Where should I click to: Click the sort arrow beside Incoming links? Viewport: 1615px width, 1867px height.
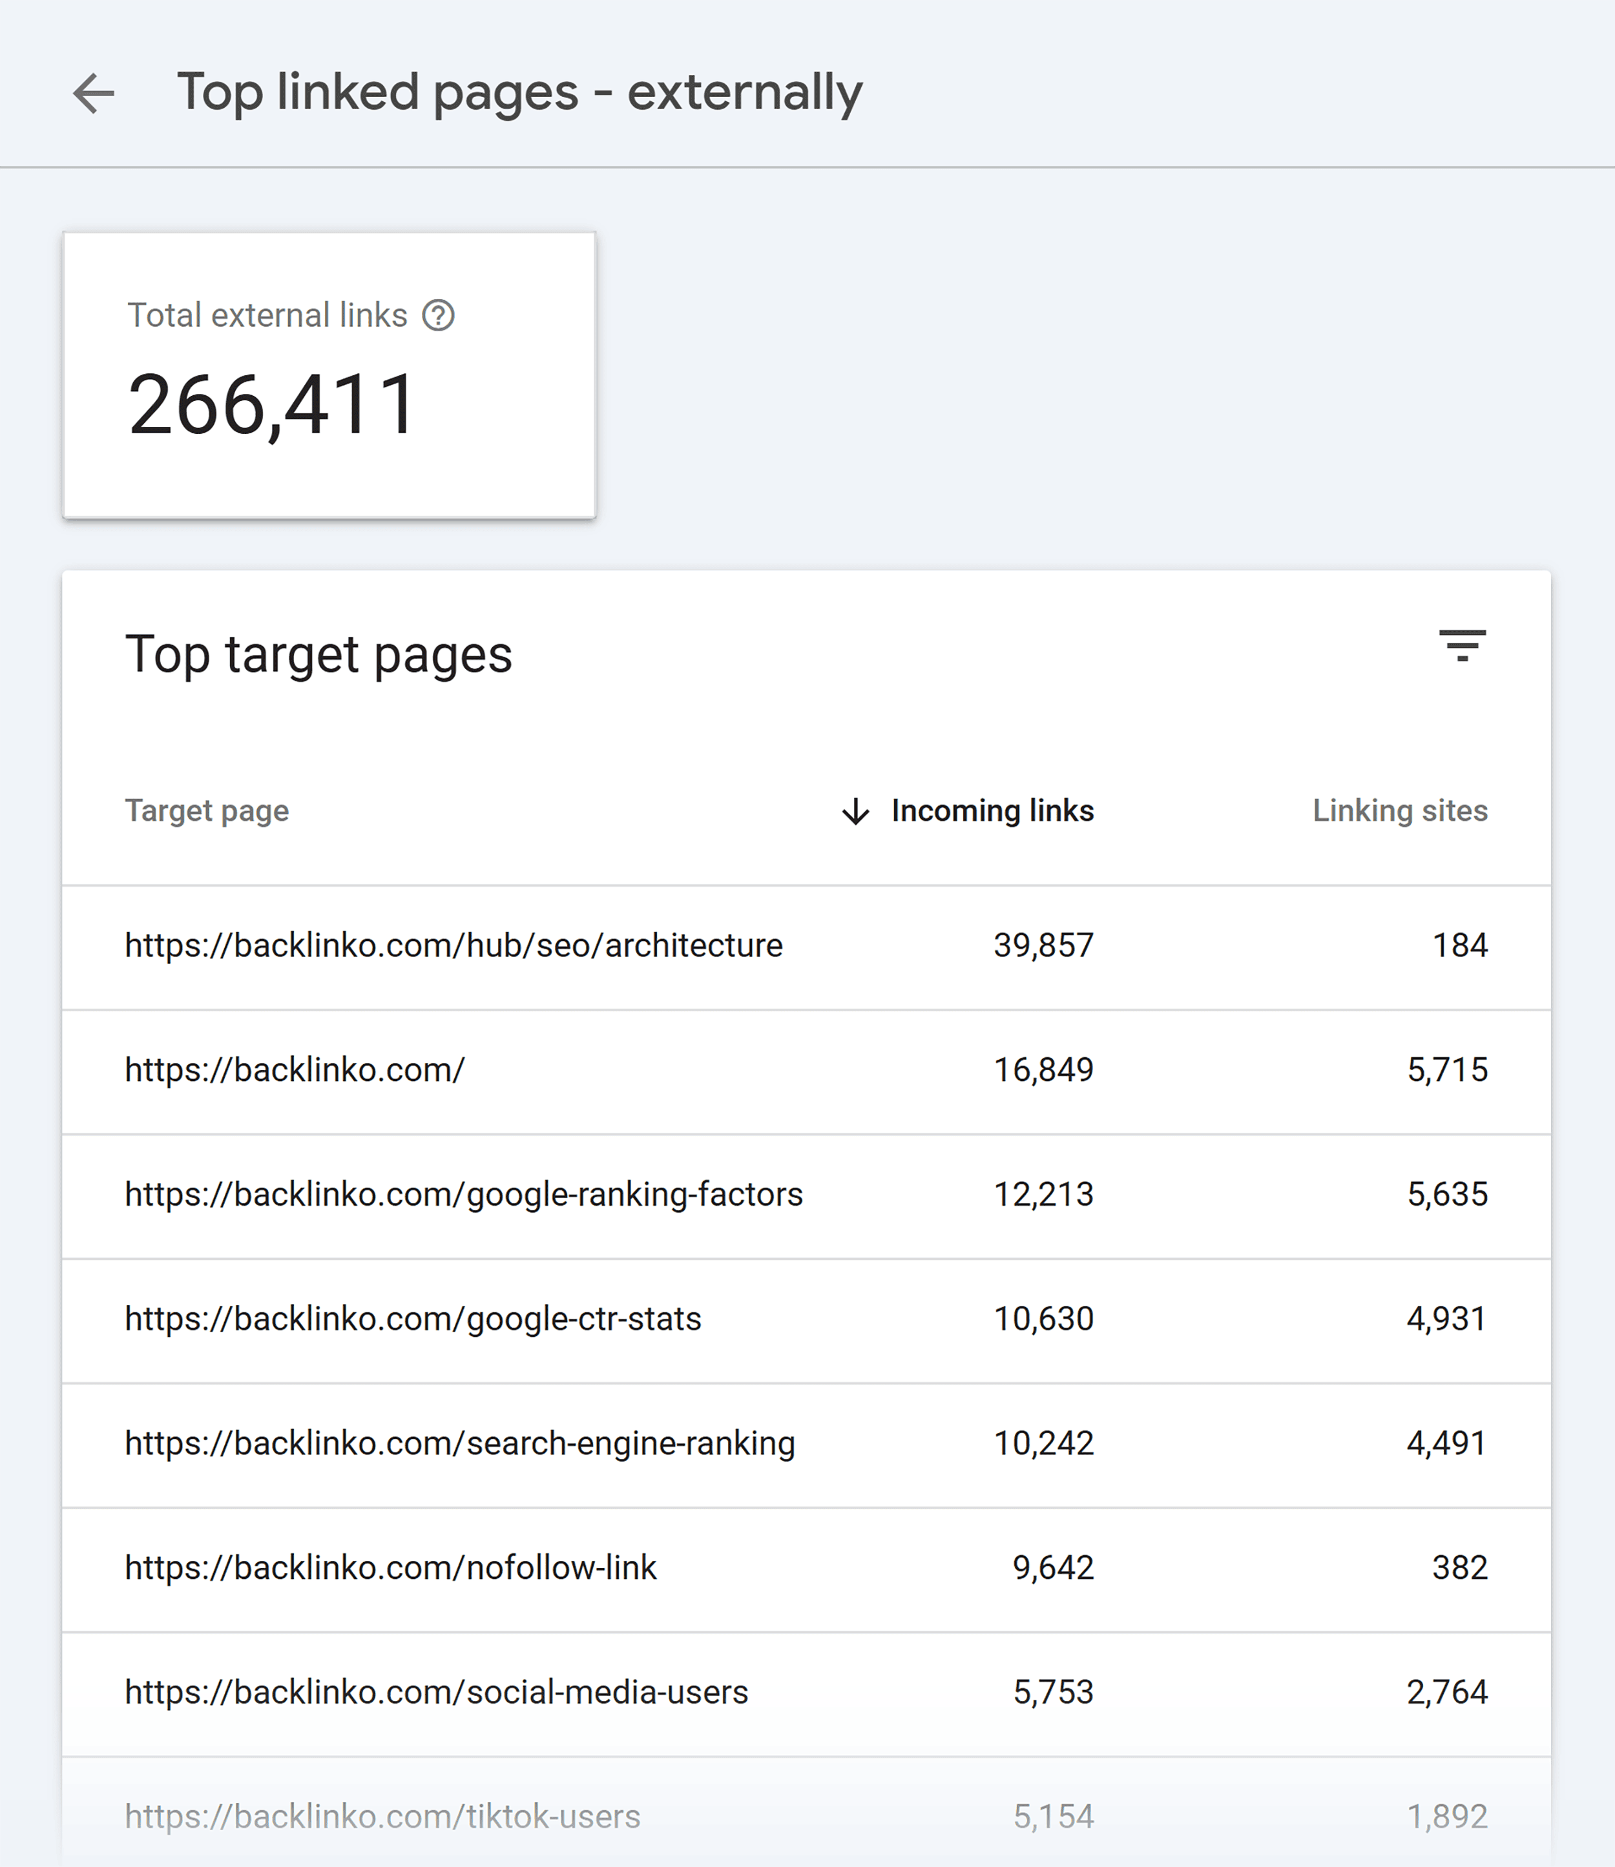[x=855, y=811]
